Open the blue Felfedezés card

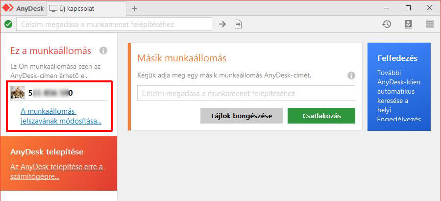[399, 87]
